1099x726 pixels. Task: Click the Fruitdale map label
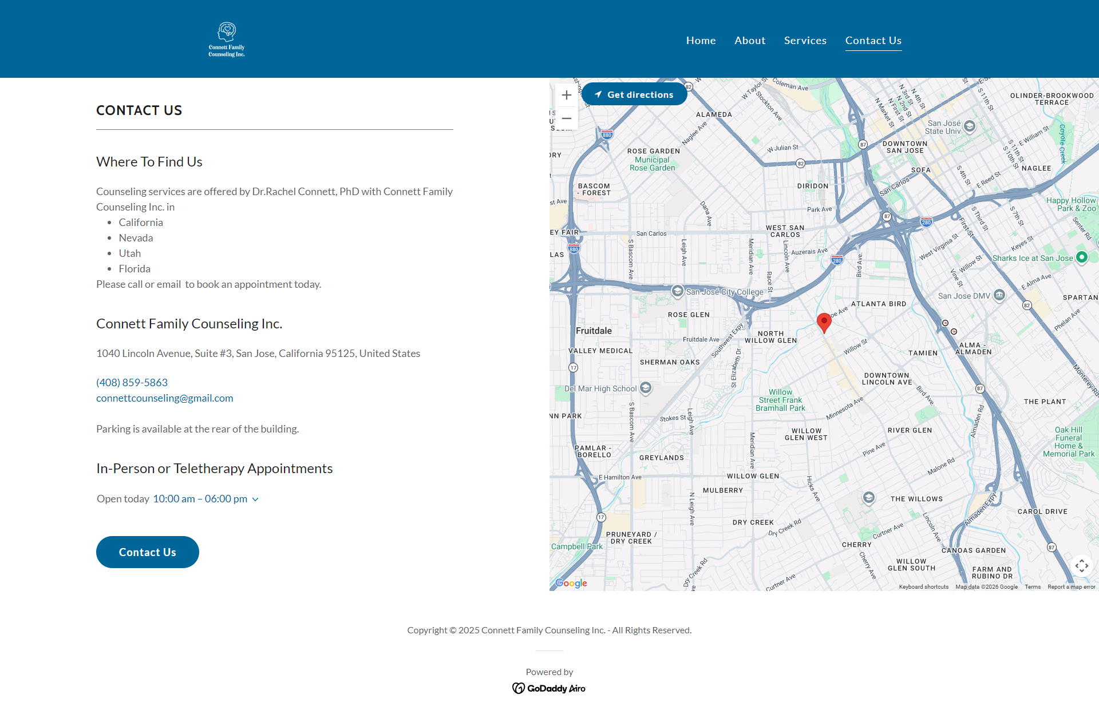tap(594, 331)
